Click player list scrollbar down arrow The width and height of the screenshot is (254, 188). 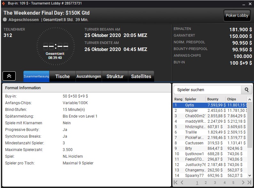pos(250,175)
